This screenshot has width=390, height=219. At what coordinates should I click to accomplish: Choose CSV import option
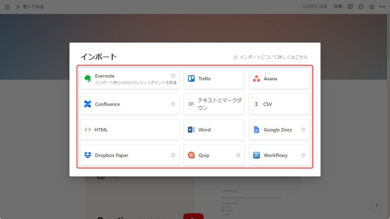click(279, 104)
